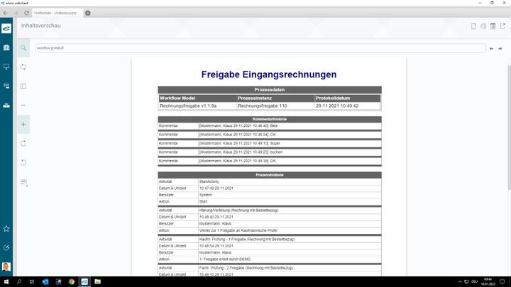
Task: Rotate the page clockwise
Action: pyautogui.click(x=23, y=143)
